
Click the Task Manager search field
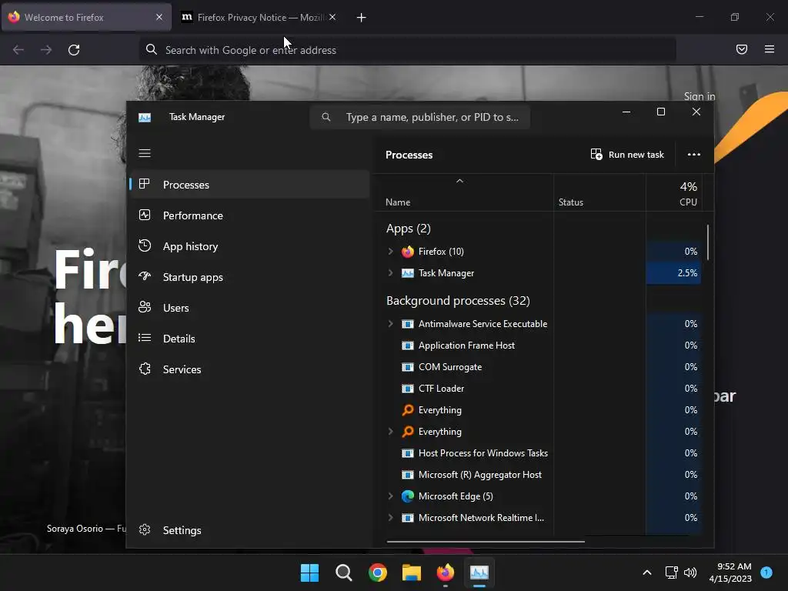click(420, 117)
